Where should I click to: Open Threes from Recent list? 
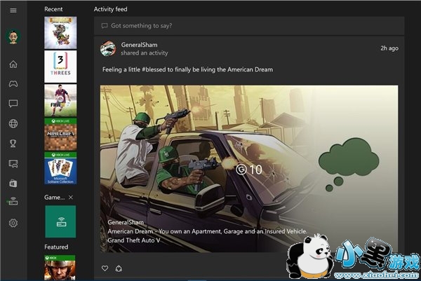click(x=60, y=67)
